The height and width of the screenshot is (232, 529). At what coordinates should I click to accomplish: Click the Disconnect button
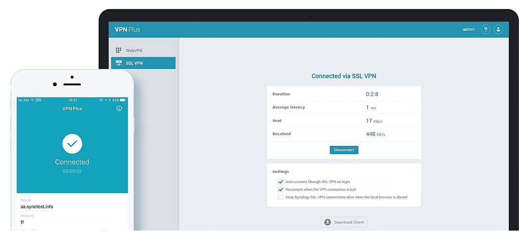[344, 150]
